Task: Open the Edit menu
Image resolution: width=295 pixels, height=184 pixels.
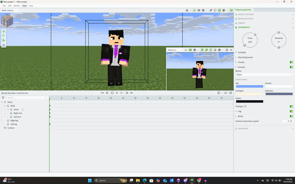Action: click(10, 6)
